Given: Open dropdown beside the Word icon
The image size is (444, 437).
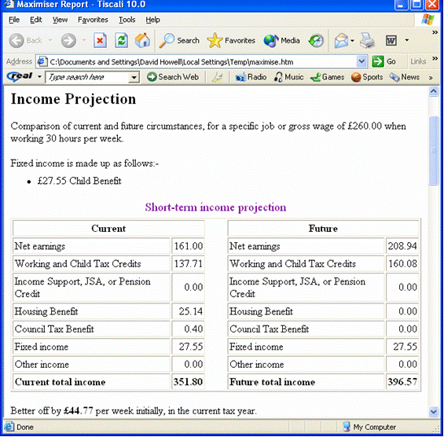Looking at the screenshot, I should pyautogui.click(x=407, y=40).
